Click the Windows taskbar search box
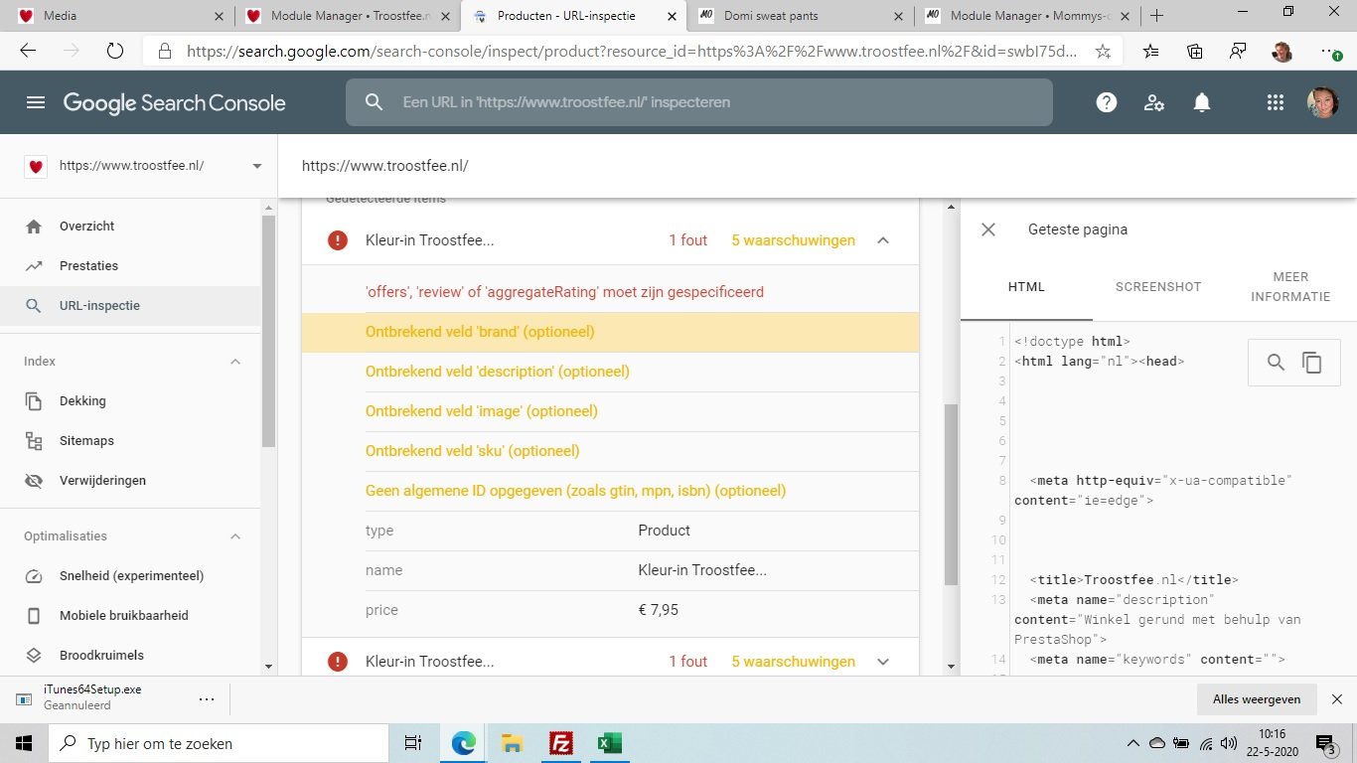This screenshot has width=1357, height=763. [x=219, y=743]
